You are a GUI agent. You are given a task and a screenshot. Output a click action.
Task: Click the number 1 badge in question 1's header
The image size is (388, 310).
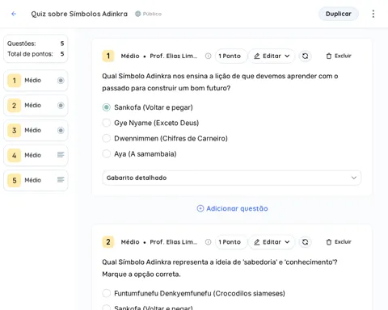point(108,56)
